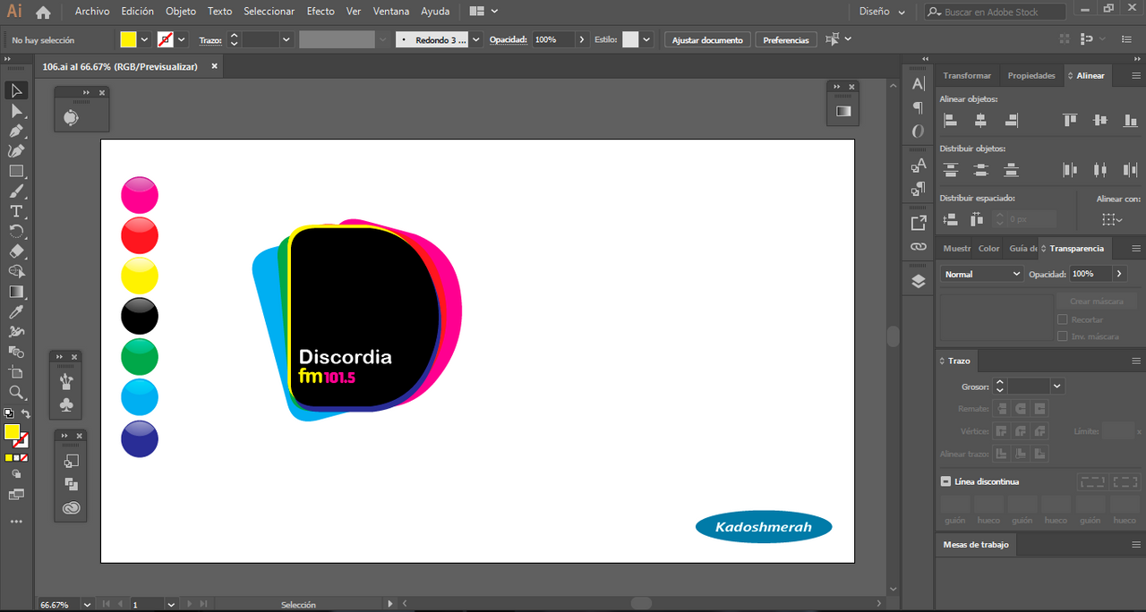Open the Ventana menu

(x=391, y=12)
